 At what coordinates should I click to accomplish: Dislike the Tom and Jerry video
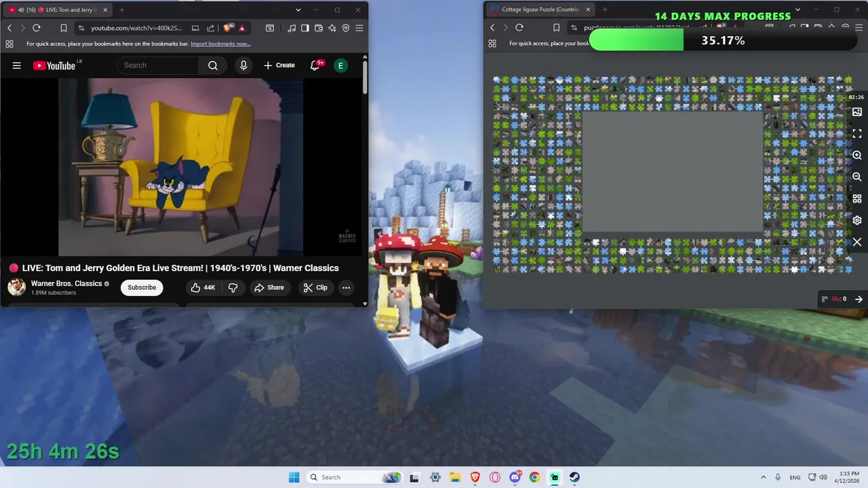pos(233,287)
